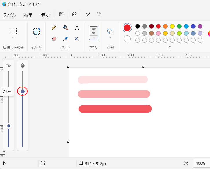The height and width of the screenshot is (169, 210).
Task: Undo the last brush stroke
Action: click(87, 14)
